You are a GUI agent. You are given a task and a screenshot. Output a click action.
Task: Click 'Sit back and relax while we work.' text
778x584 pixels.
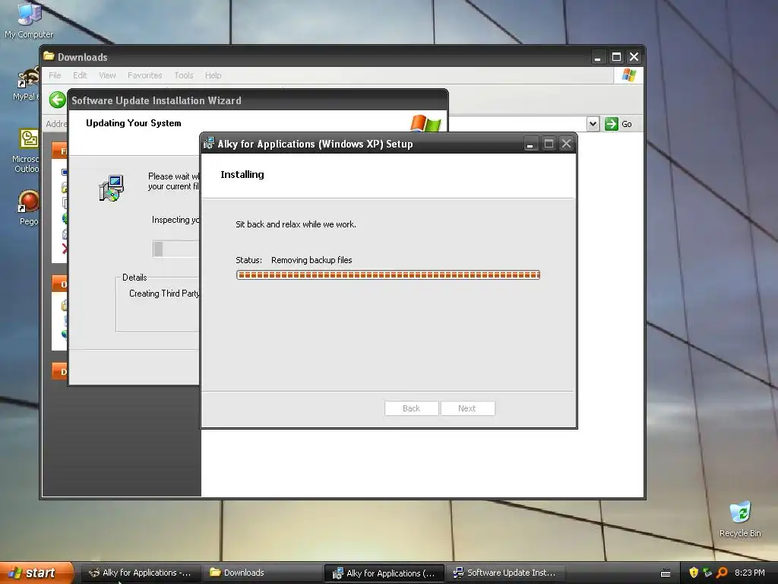tap(296, 224)
